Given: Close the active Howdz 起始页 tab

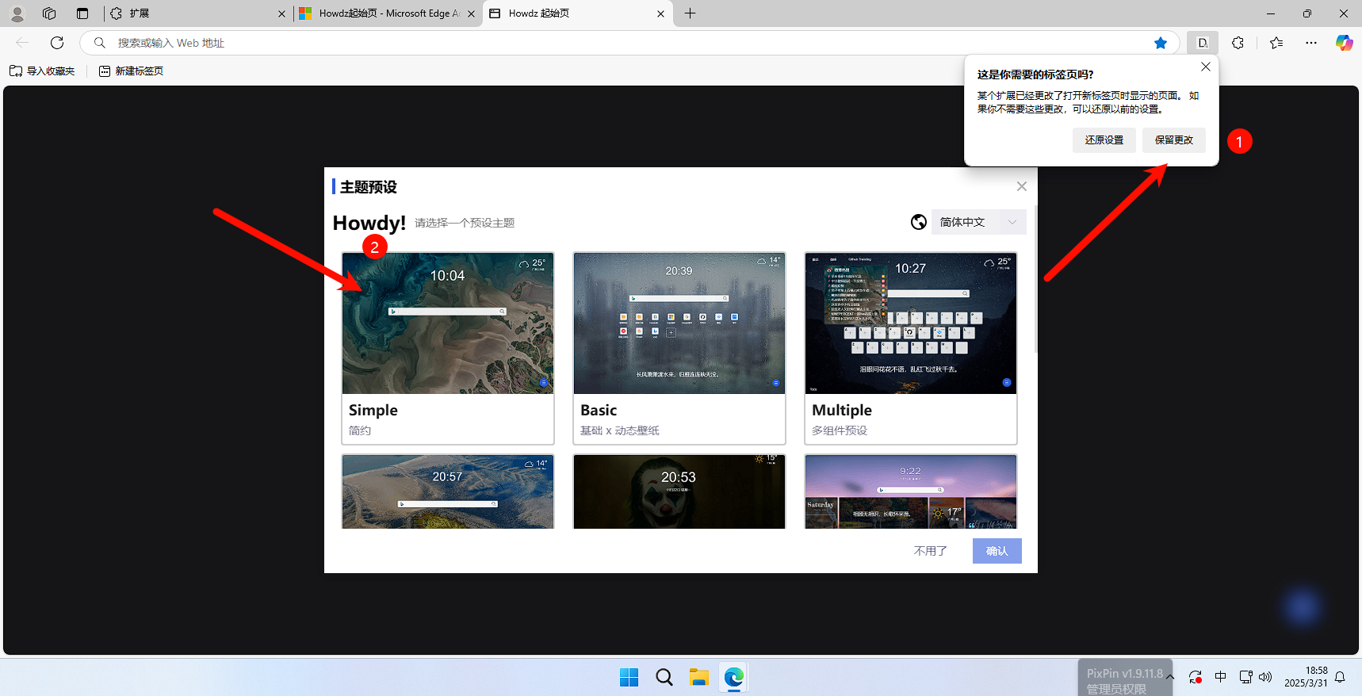Looking at the screenshot, I should tap(660, 13).
